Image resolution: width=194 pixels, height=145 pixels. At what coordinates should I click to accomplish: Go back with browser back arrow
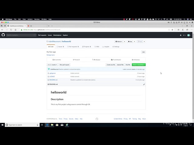tap(2, 30)
